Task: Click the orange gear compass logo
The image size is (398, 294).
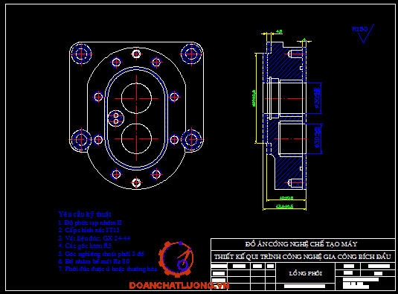Action: tap(176, 259)
